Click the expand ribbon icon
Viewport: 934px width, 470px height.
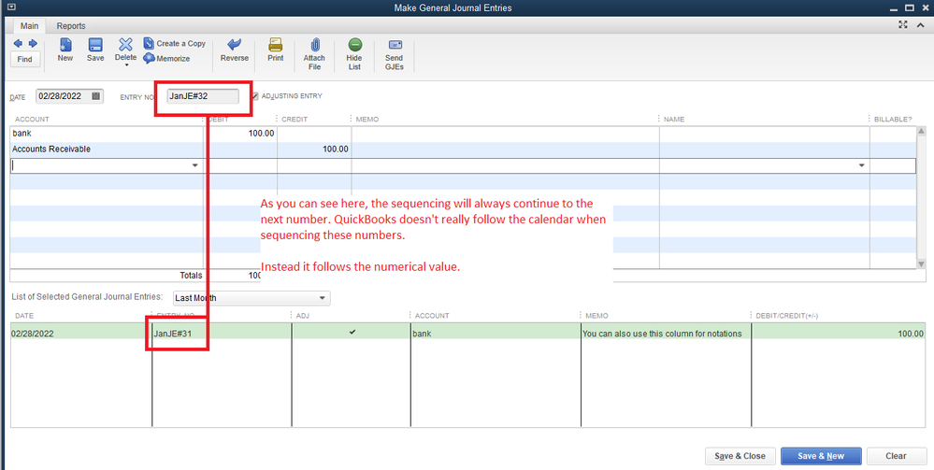[904, 24]
